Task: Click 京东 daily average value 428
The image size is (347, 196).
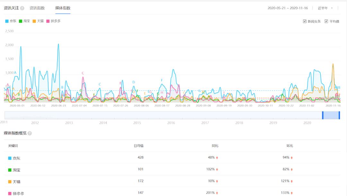Action: [x=140, y=158]
